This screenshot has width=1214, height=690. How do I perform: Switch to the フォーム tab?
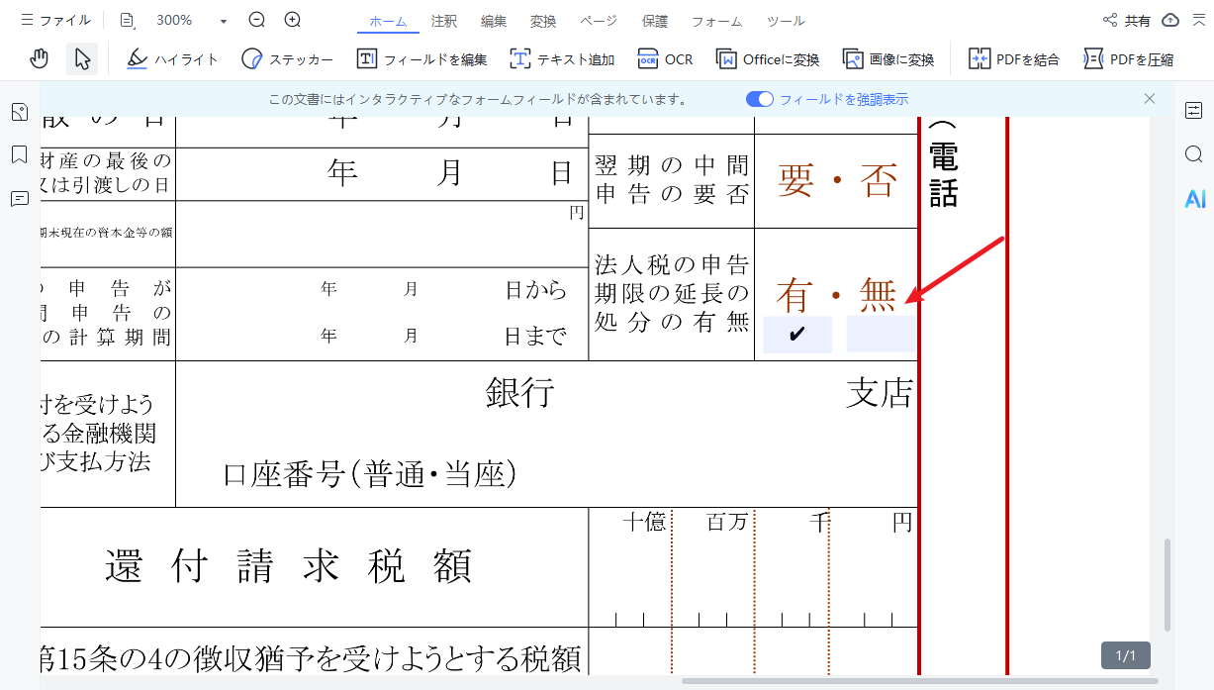(x=716, y=20)
